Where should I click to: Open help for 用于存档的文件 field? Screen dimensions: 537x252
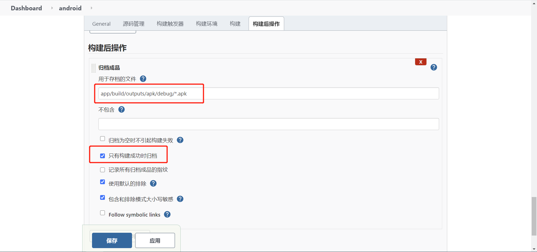(x=143, y=79)
